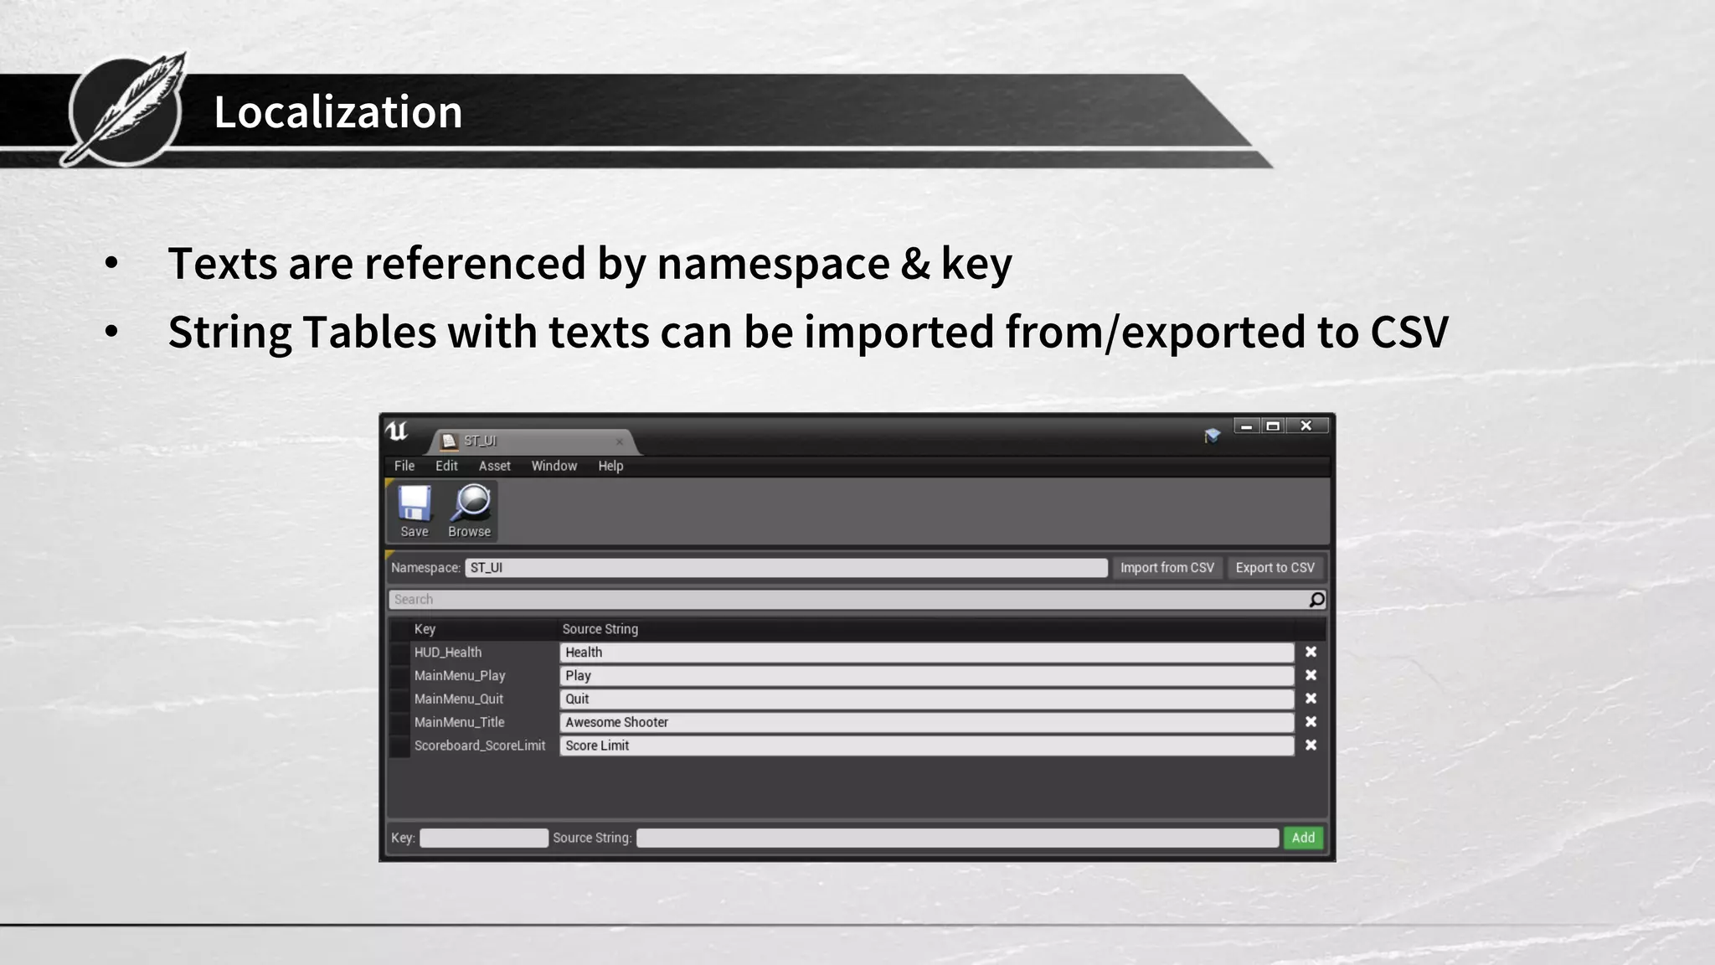Click the Namespace input field
The height and width of the screenshot is (965, 1715).
coord(786,568)
